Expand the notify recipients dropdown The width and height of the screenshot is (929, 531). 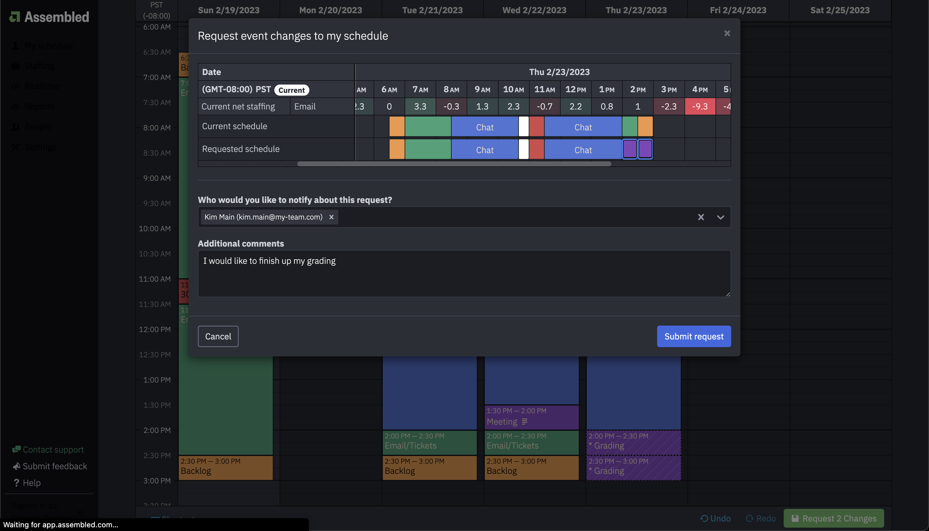(x=720, y=217)
